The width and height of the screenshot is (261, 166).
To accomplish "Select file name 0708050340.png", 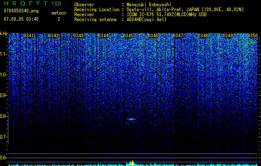I will [21, 11].
